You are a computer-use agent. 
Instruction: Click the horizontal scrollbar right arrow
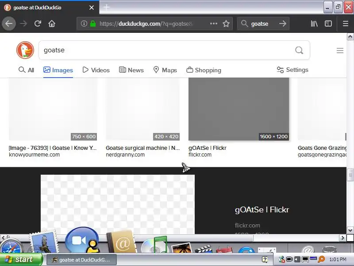(342, 238)
